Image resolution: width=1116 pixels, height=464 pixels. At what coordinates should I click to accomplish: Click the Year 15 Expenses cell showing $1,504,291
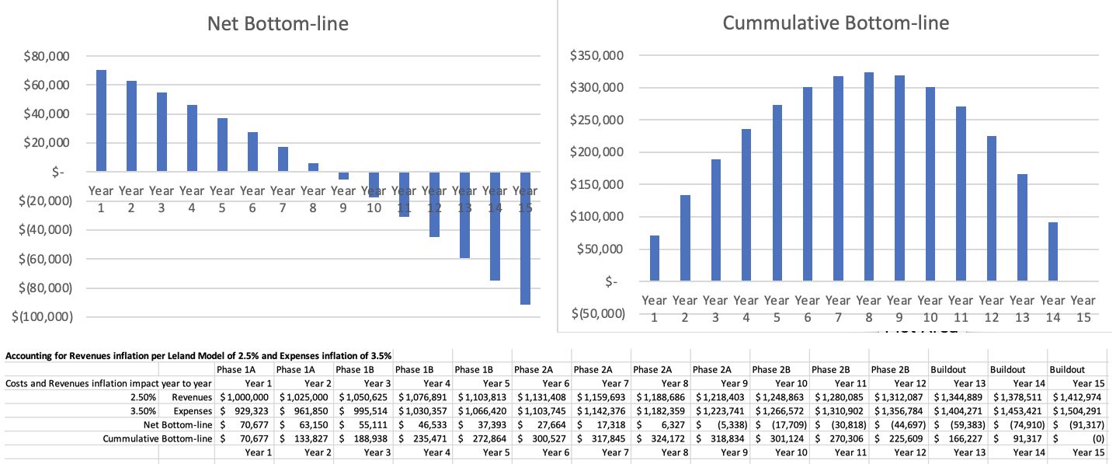click(x=1078, y=410)
